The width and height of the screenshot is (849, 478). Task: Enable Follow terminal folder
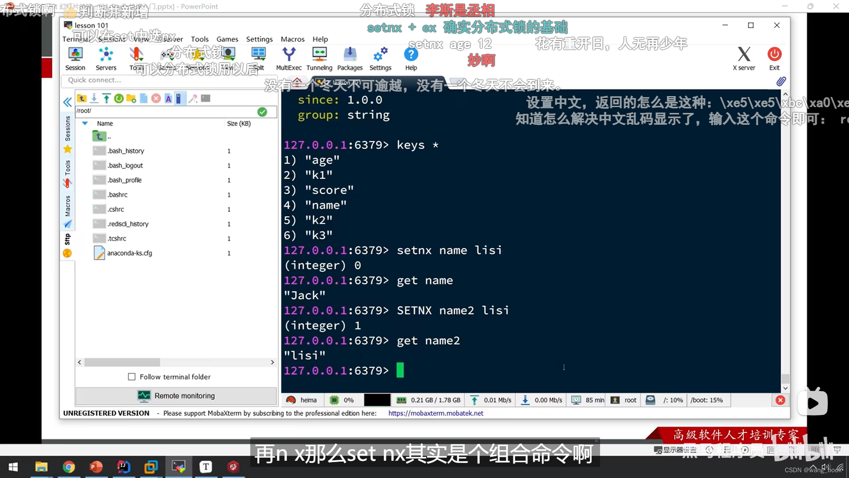pos(131,377)
